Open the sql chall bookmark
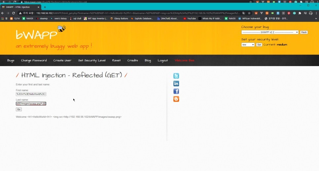 click(x=75, y=18)
